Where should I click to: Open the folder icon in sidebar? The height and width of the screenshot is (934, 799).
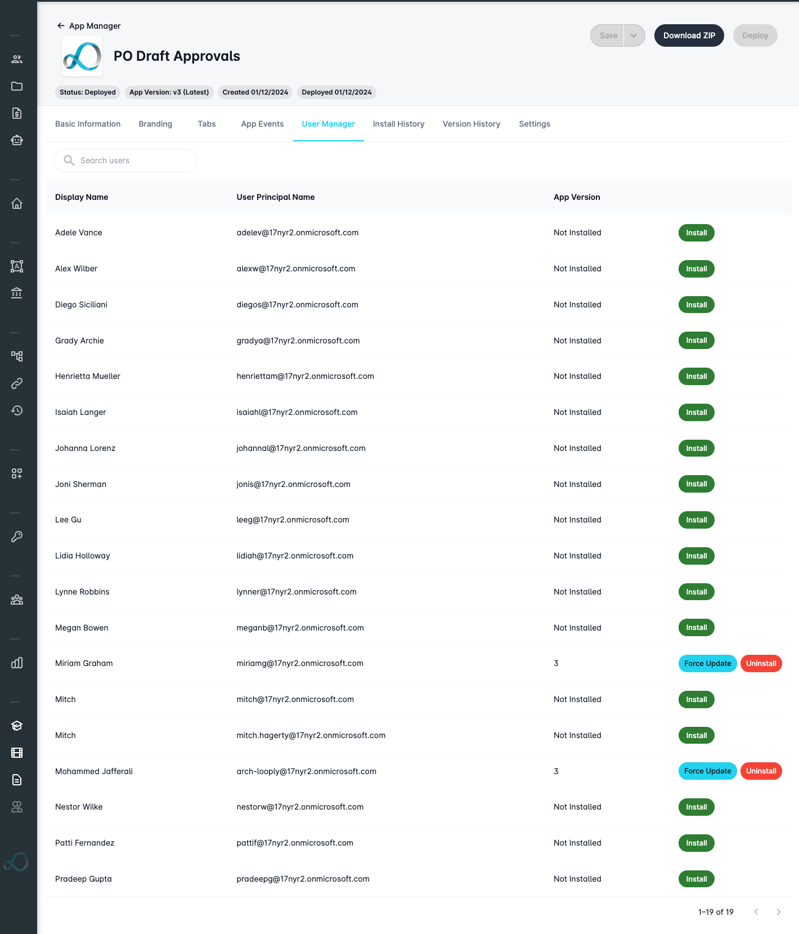tap(17, 86)
